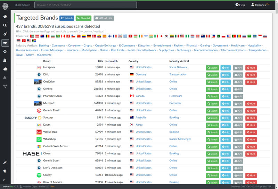Open the Johannes user menu
Screen dimensions: 278x189
[x=260, y=5]
